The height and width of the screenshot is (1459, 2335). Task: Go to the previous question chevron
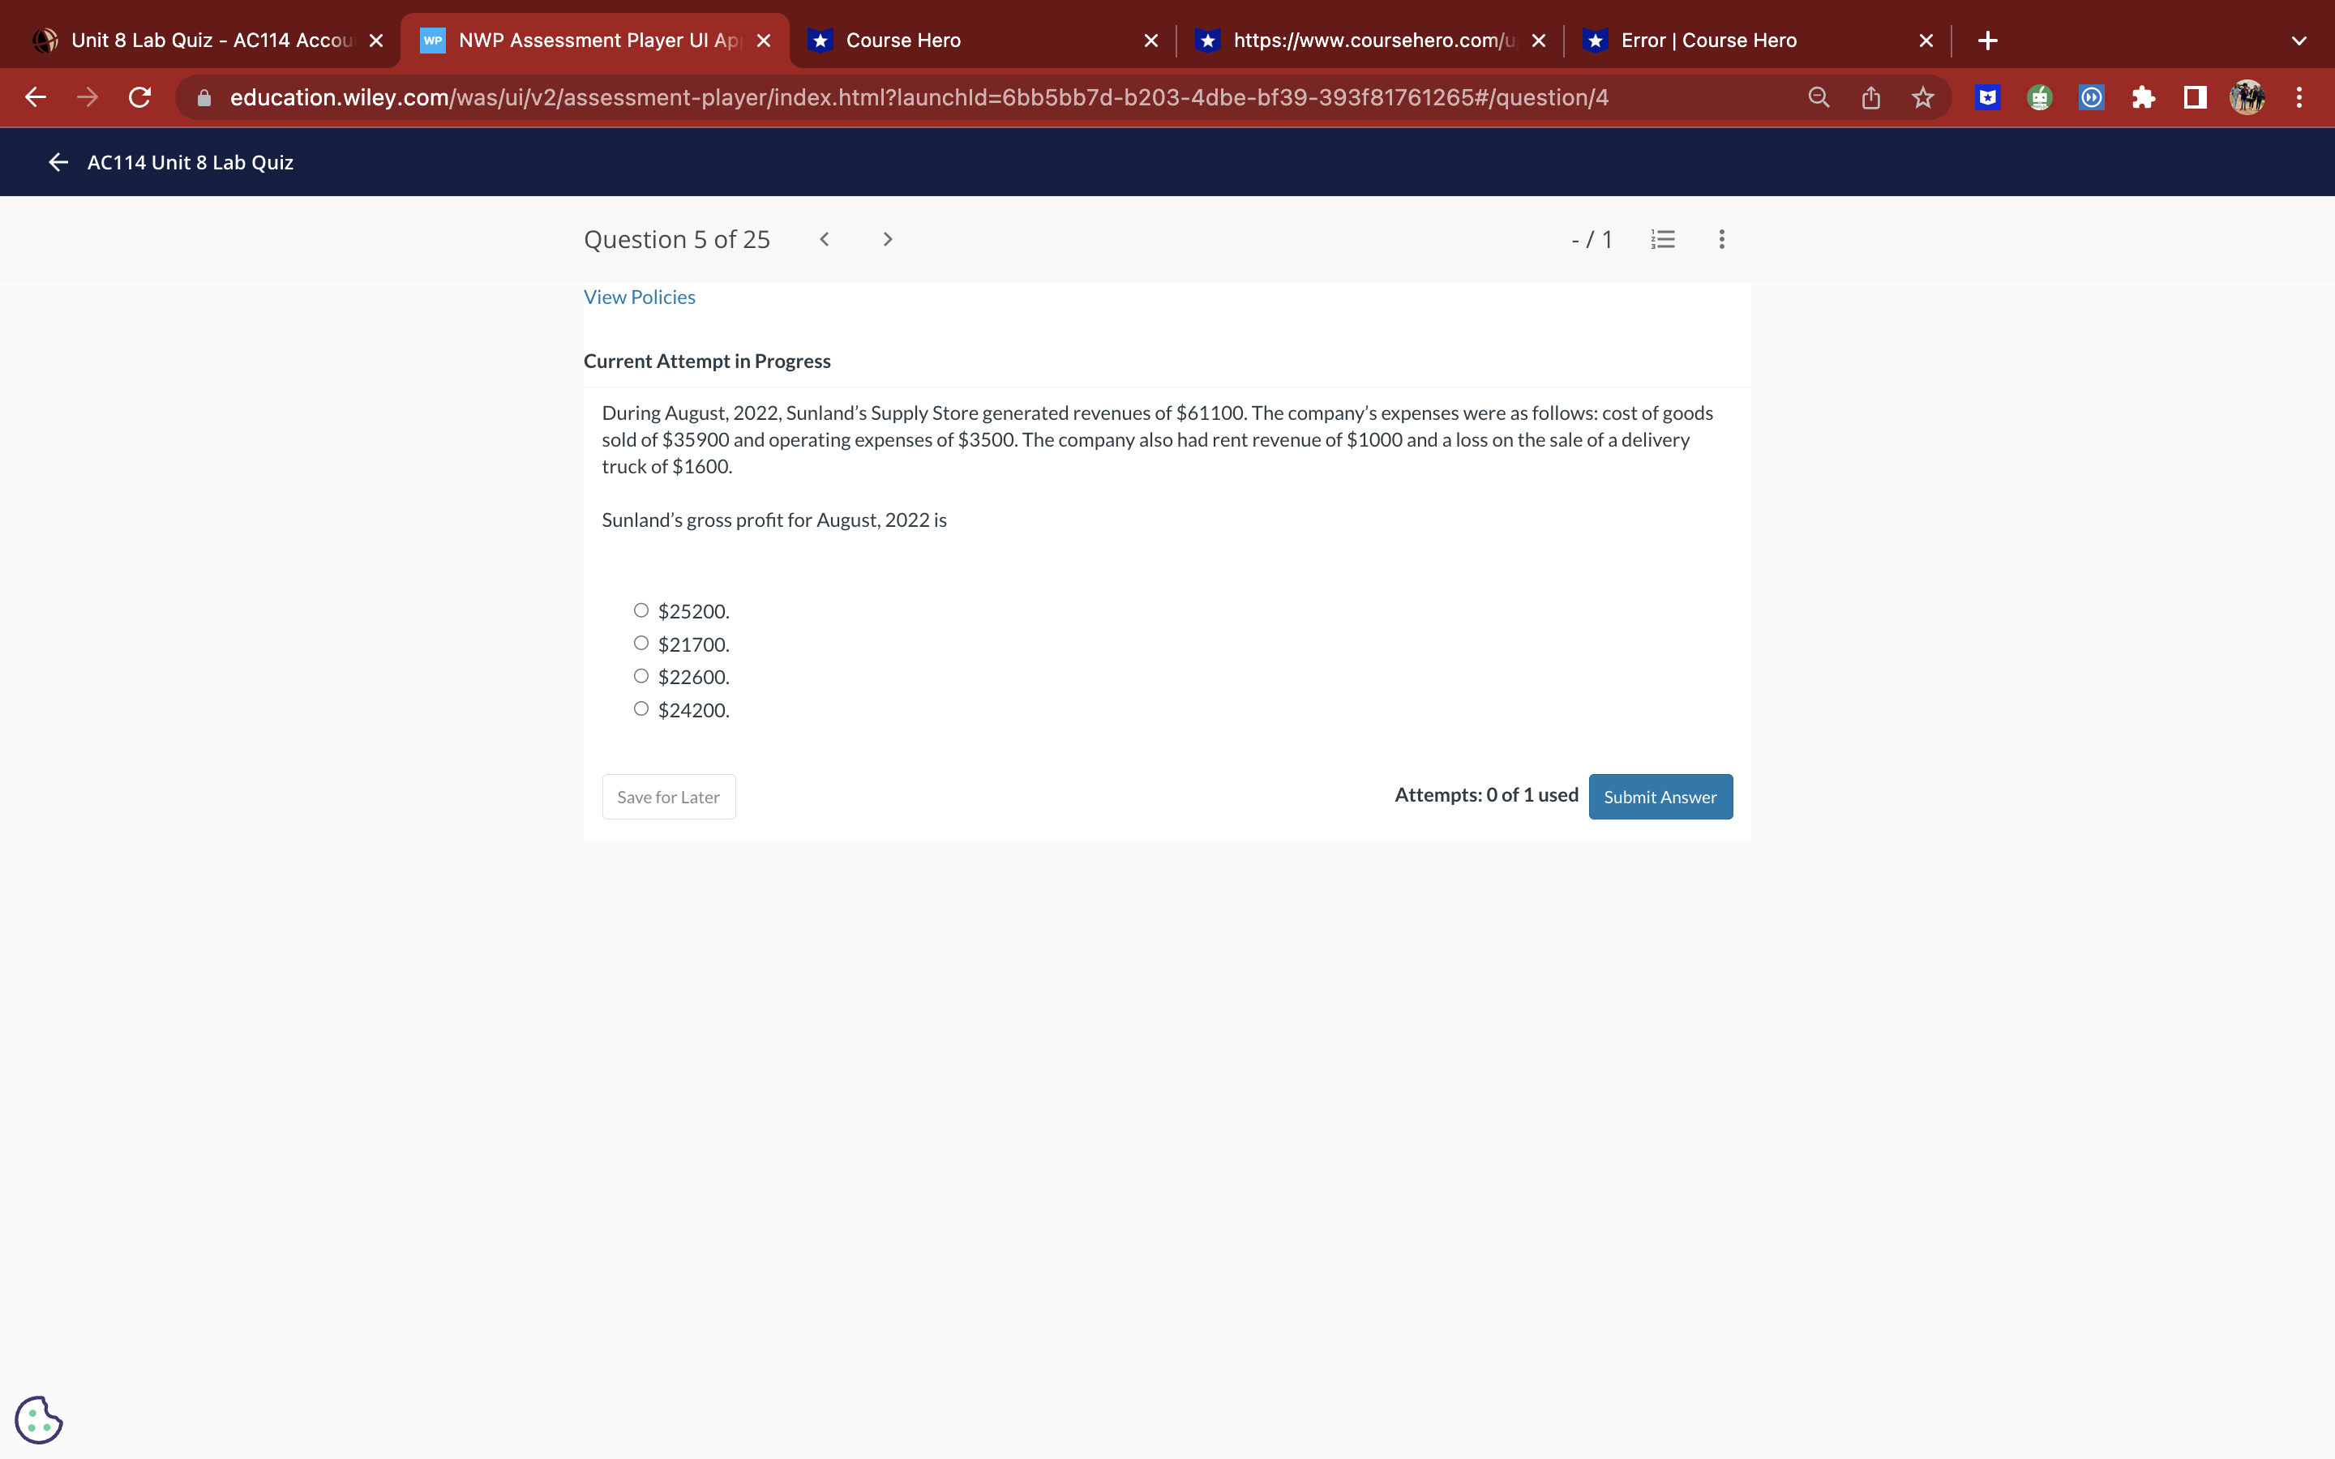click(824, 239)
